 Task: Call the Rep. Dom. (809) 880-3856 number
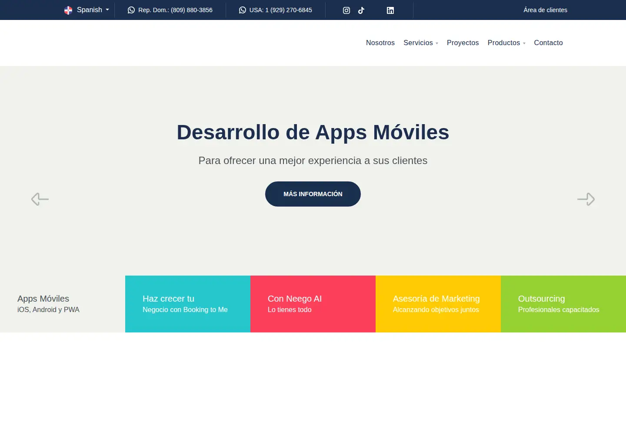tap(175, 10)
